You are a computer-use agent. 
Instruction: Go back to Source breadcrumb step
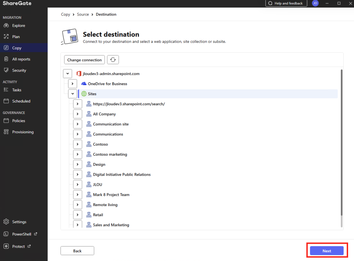(x=83, y=14)
